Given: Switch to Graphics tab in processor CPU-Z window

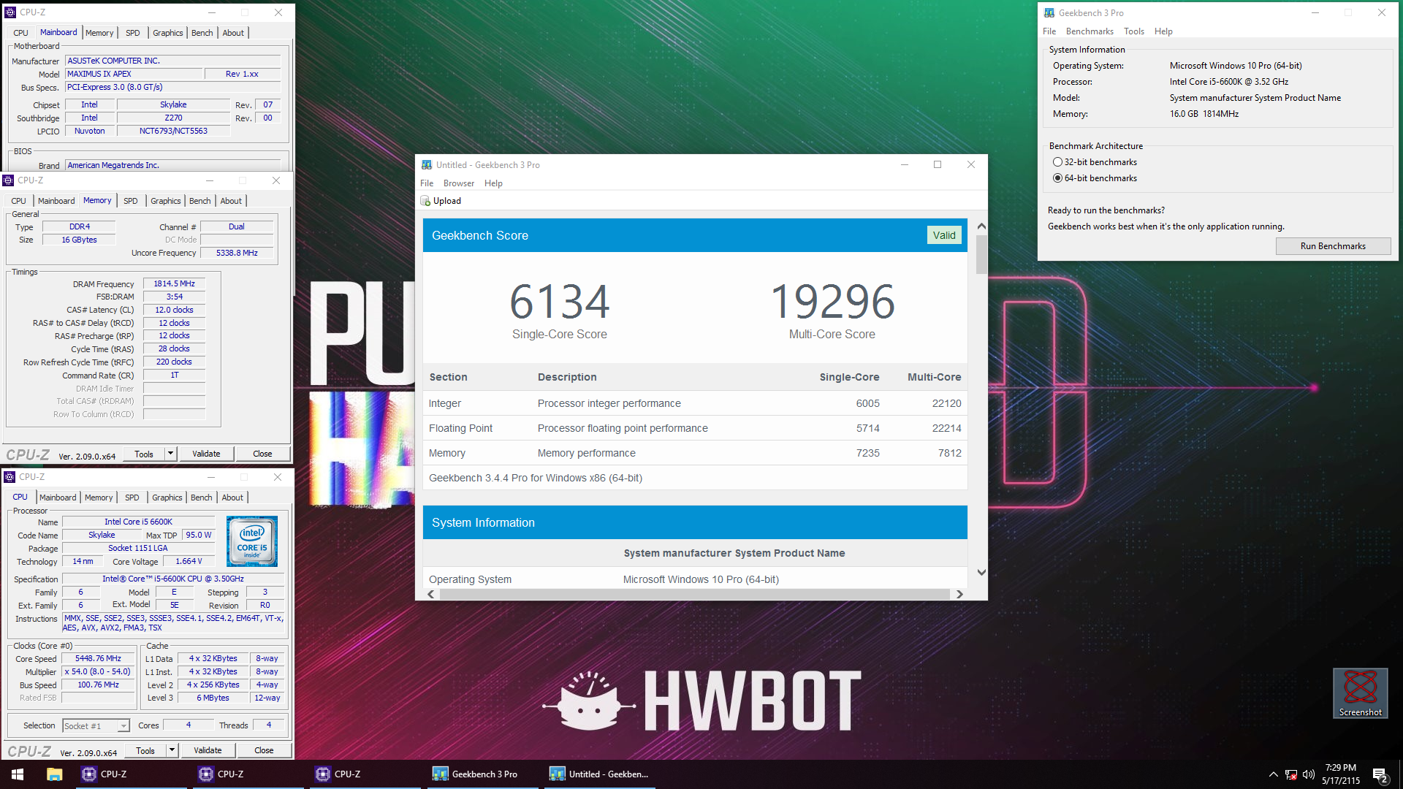Looking at the screenshot, I should tap(167, 498).
